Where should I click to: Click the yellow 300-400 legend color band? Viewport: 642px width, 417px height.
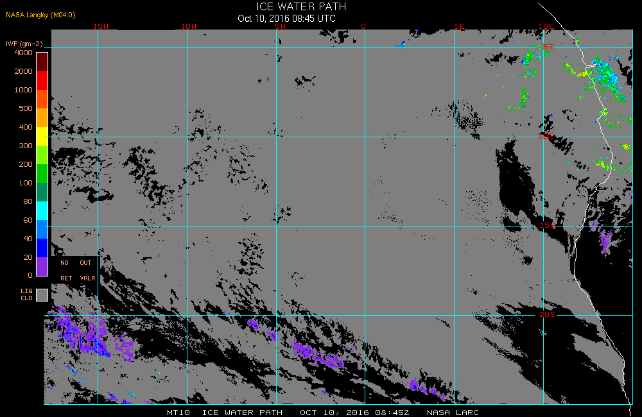42,136
